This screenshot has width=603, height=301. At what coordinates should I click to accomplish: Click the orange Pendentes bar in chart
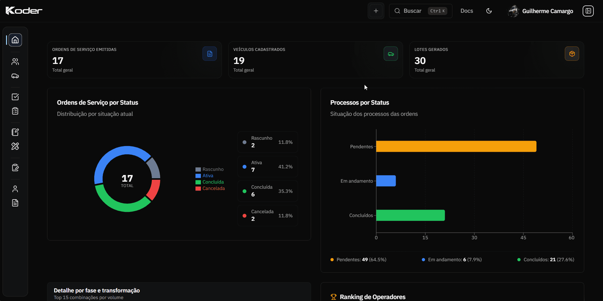pyautogui.click(x=456, y=146)
